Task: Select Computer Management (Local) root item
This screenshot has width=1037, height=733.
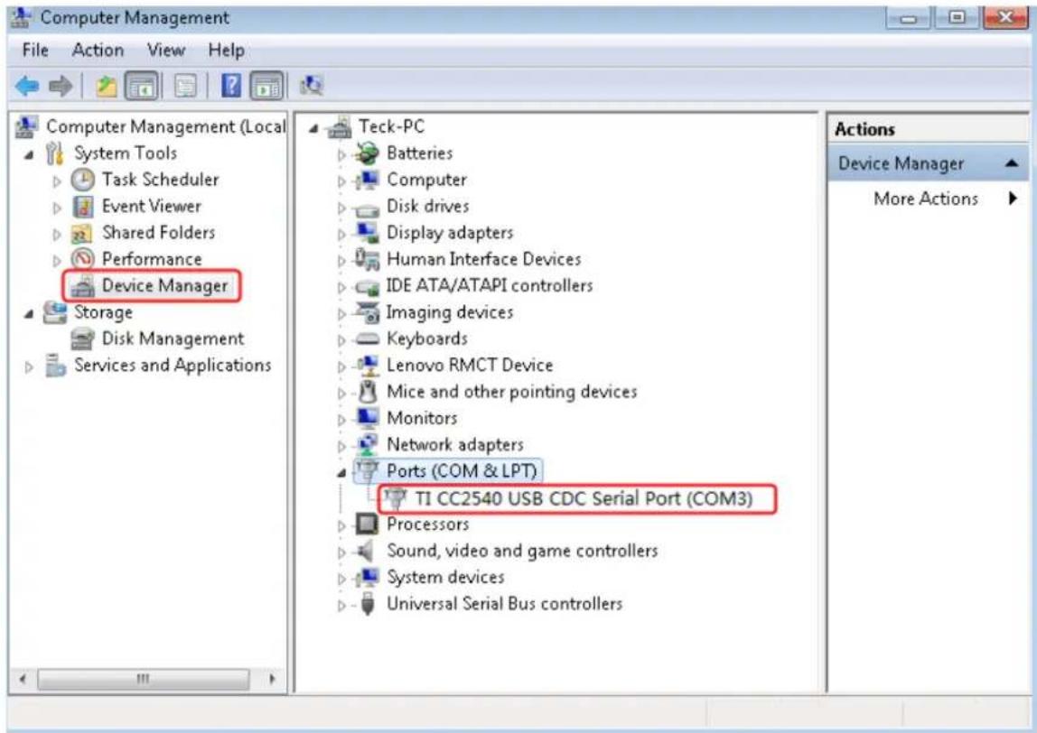Action: coord(166,126)
